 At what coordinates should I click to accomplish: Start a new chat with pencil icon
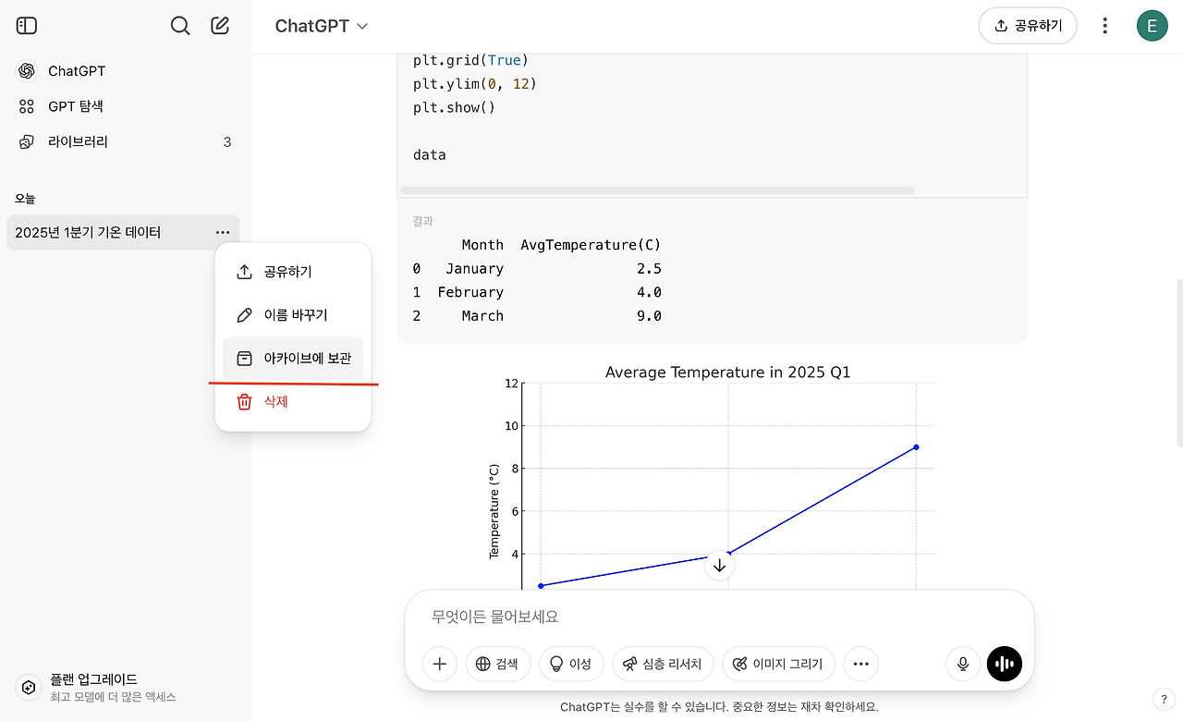click(x=220, y=26)
